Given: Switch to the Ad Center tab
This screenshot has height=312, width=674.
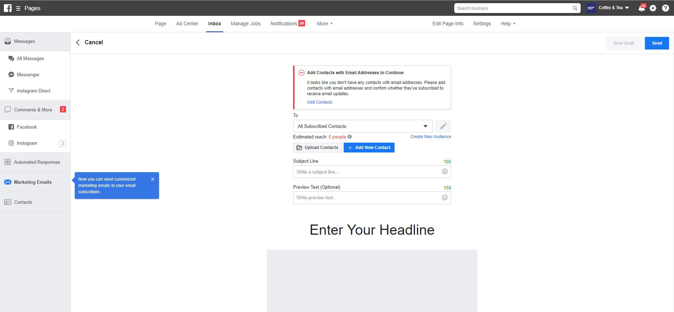Looking at the screenshot, I should (187, 24).
